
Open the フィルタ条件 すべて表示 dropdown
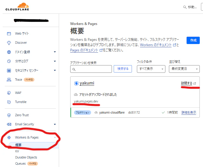click(151, 69)
